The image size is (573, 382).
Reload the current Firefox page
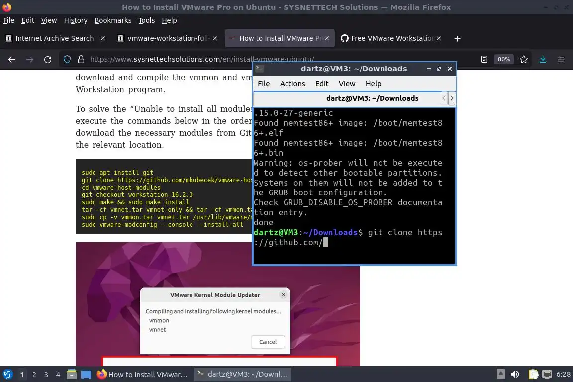tap(48, 59)
